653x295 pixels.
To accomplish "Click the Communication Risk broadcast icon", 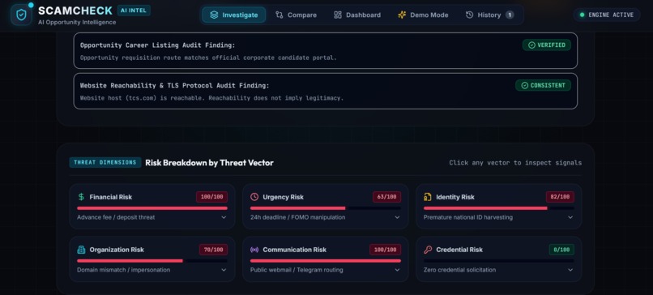I will coord(254,250).
